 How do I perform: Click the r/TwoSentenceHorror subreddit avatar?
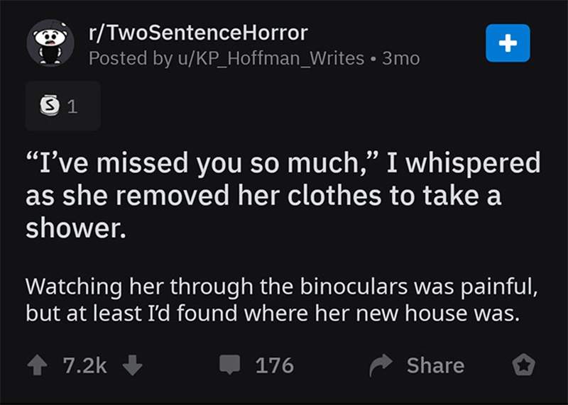[50, 43]
